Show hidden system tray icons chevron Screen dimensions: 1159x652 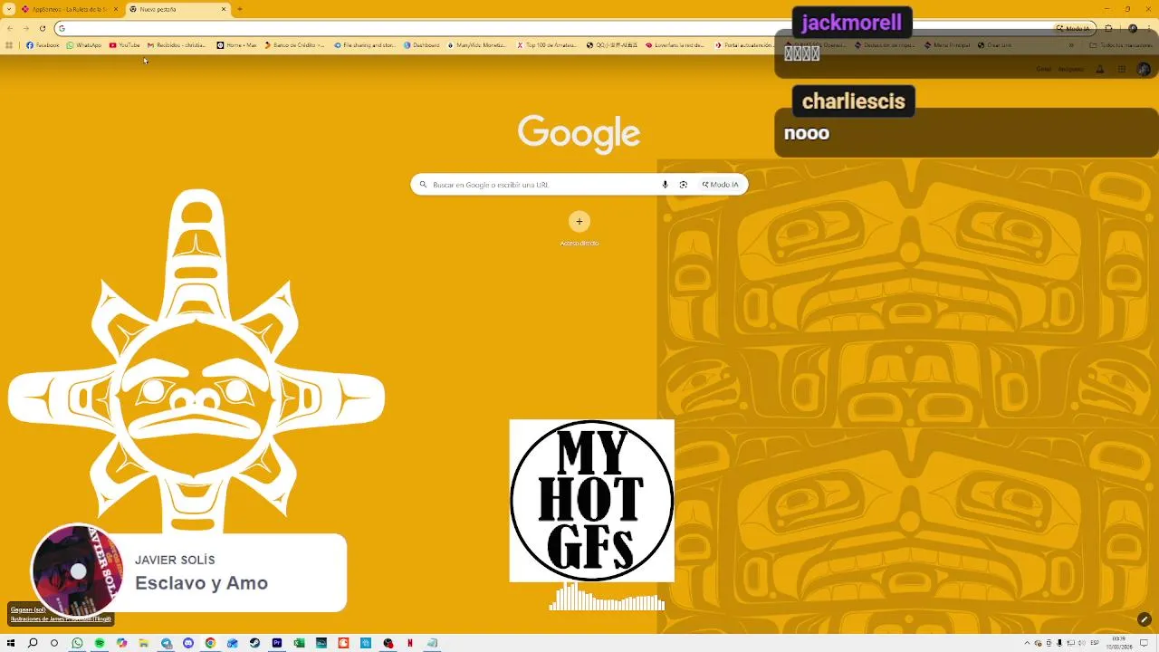pos(1027,643)
